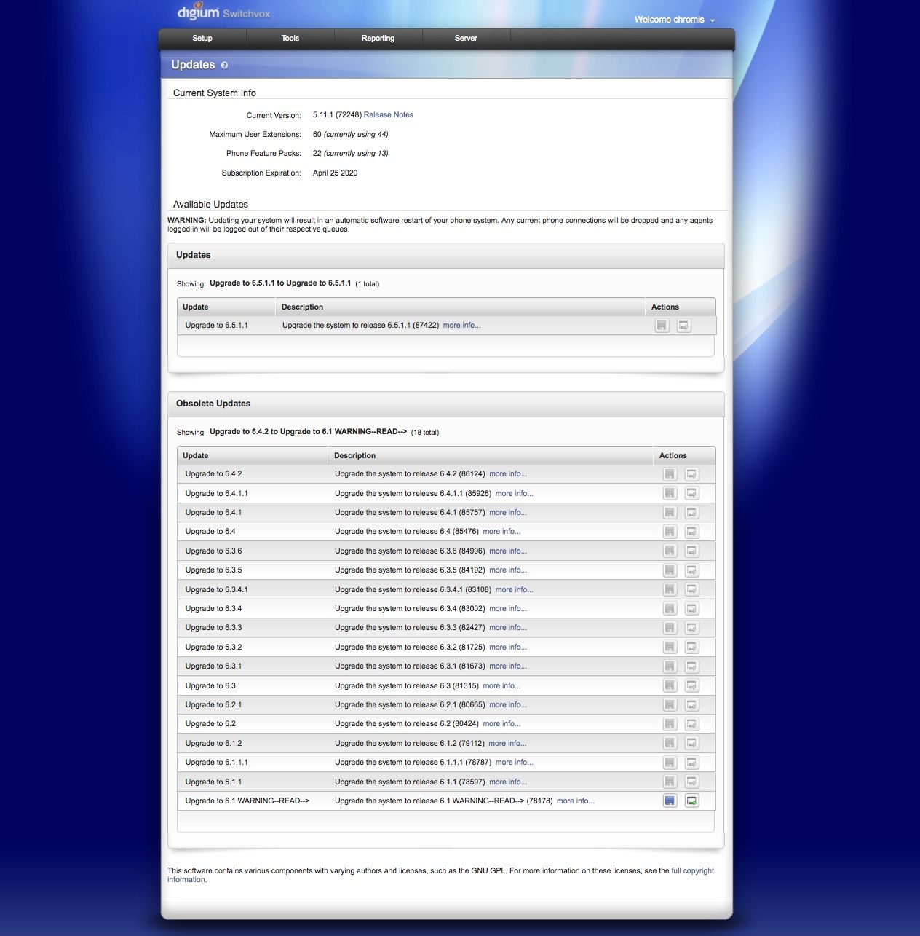Select the Upgrade to 6.3.3 row name
920x936 pixels.
pyautogui.click(x=214, y=628)
